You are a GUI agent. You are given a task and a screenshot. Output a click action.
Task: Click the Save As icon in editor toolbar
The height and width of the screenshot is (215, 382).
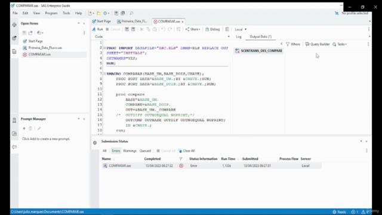pyautogui.click(x=133, y=29)
